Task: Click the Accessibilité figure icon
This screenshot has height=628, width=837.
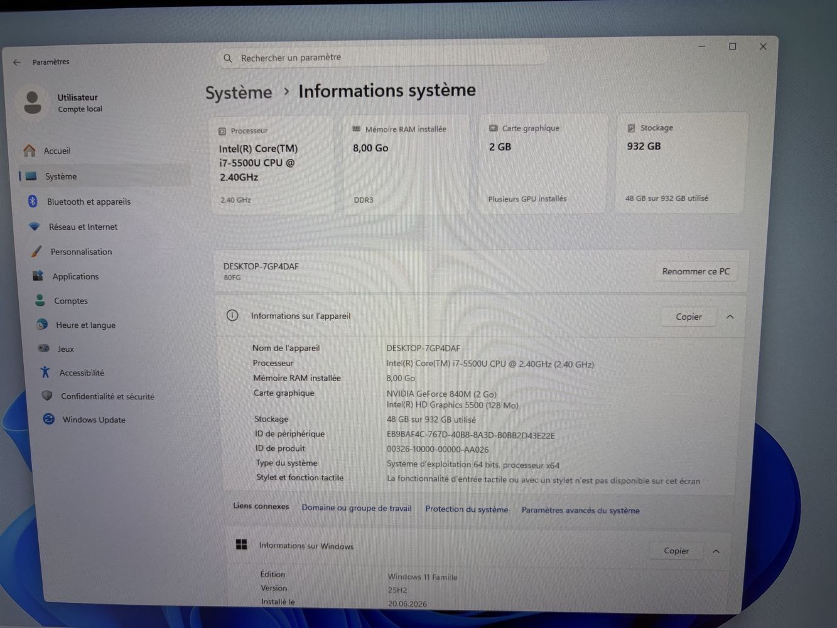Action: 45,372
